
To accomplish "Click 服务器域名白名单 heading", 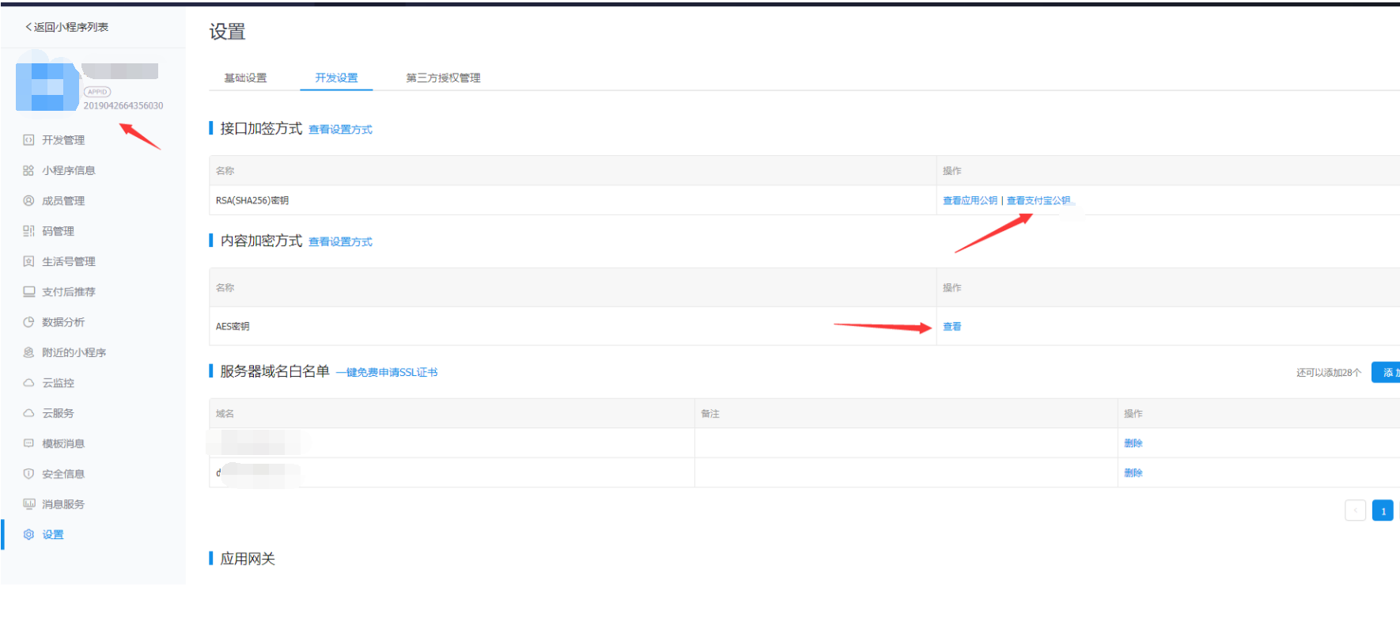I will click(274, 371).
